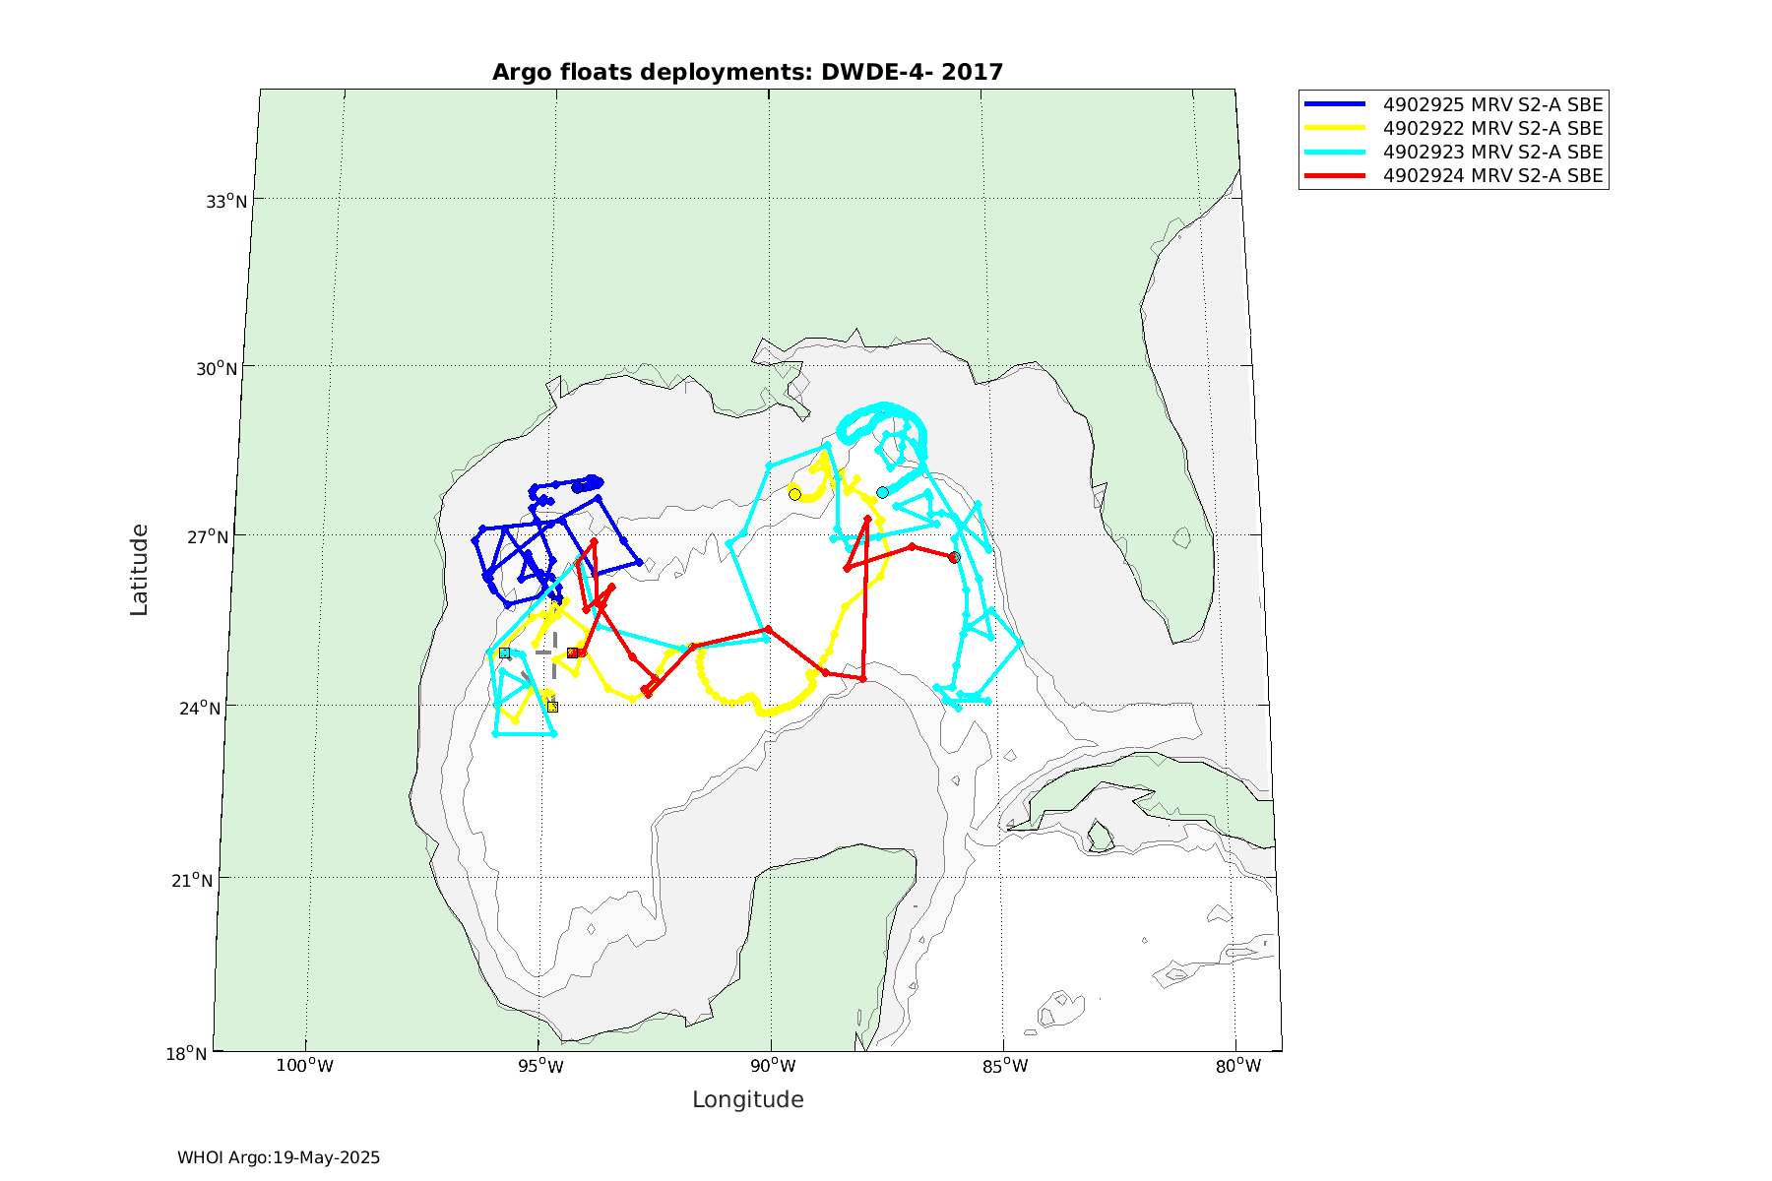Click the 18°N latitude tick label
Image resolution: width=1772 pixels, height=1181 pixels.
click(186, 1053)
